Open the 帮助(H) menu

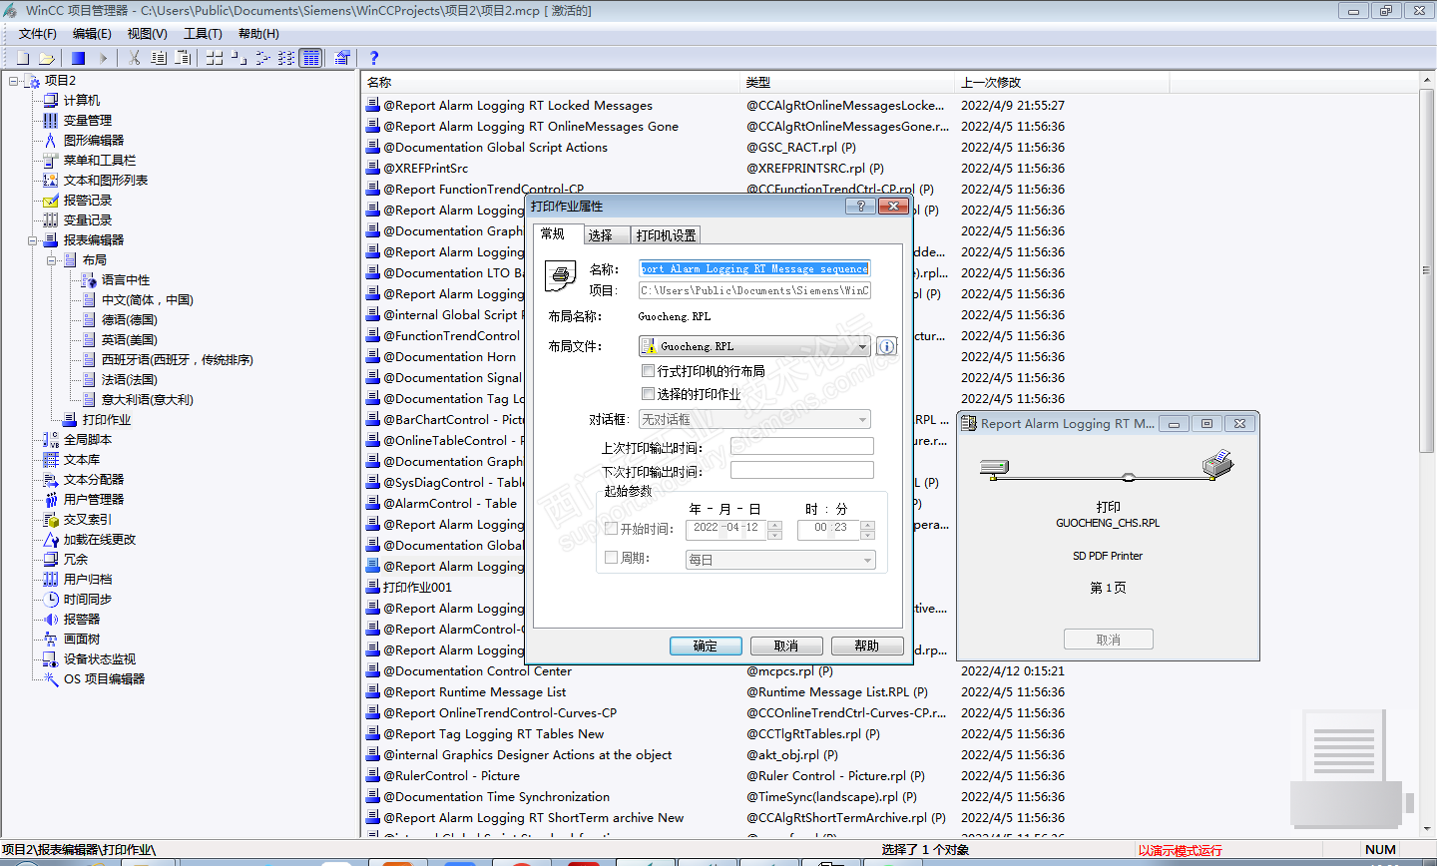point(258,34)
